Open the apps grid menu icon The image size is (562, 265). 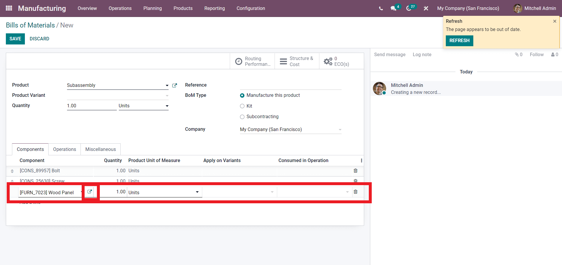click(9, 8)
